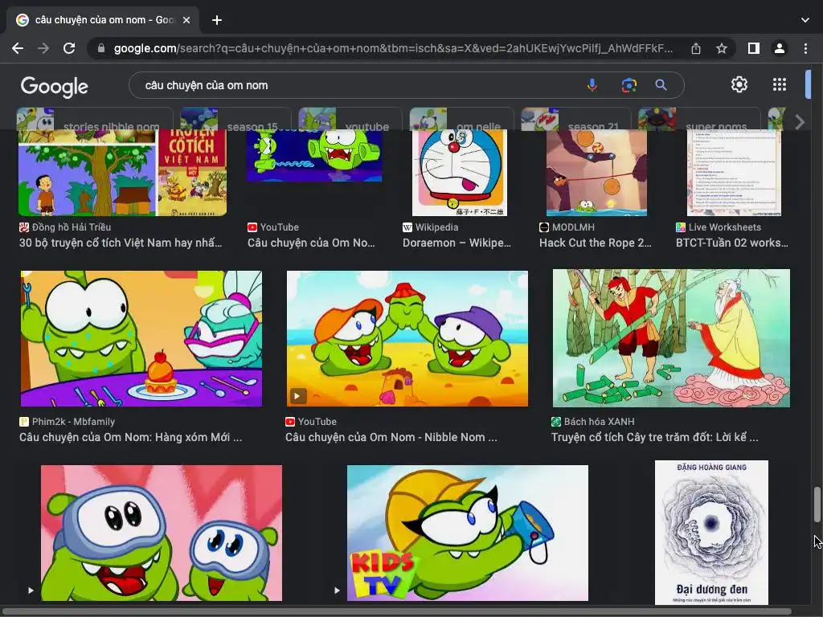Image resolution: width=823 pixels, height=617 pixels.
Task: Open the Chrome profile icon
Action: [780, 48]
